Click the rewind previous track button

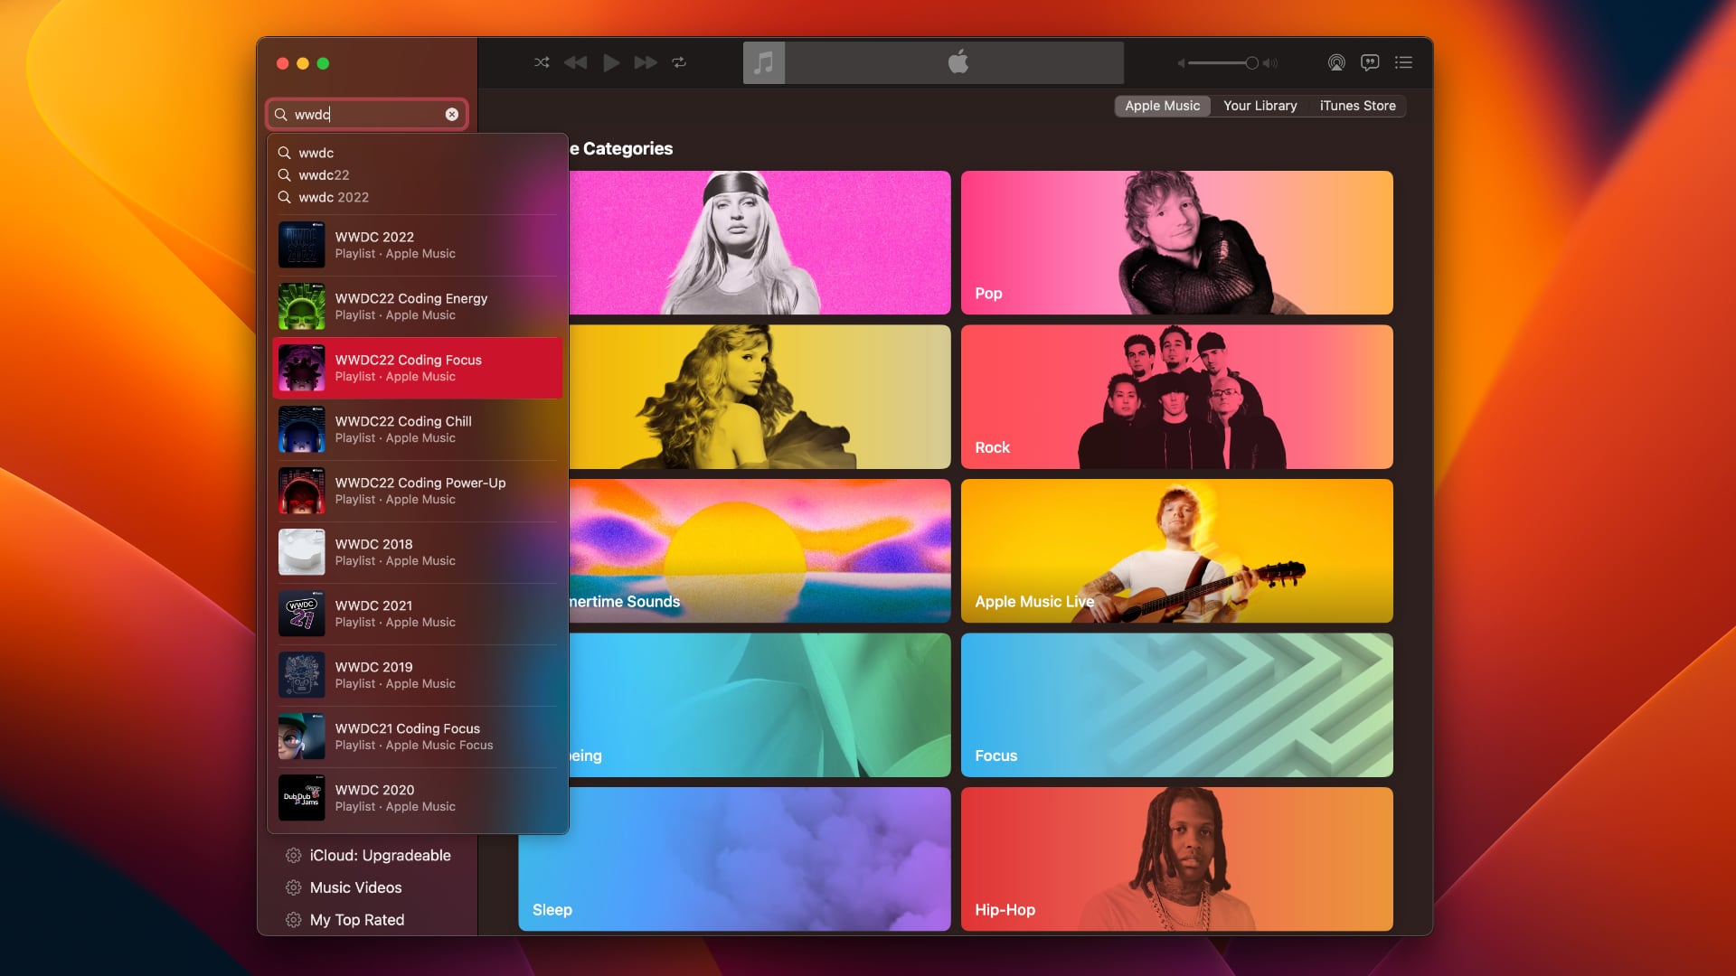575,62
